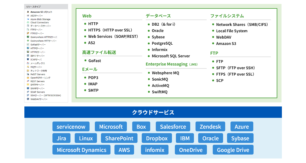Click the Azure button
The width and height of the screenshot is (306, 163).
[x=242, y=127]
